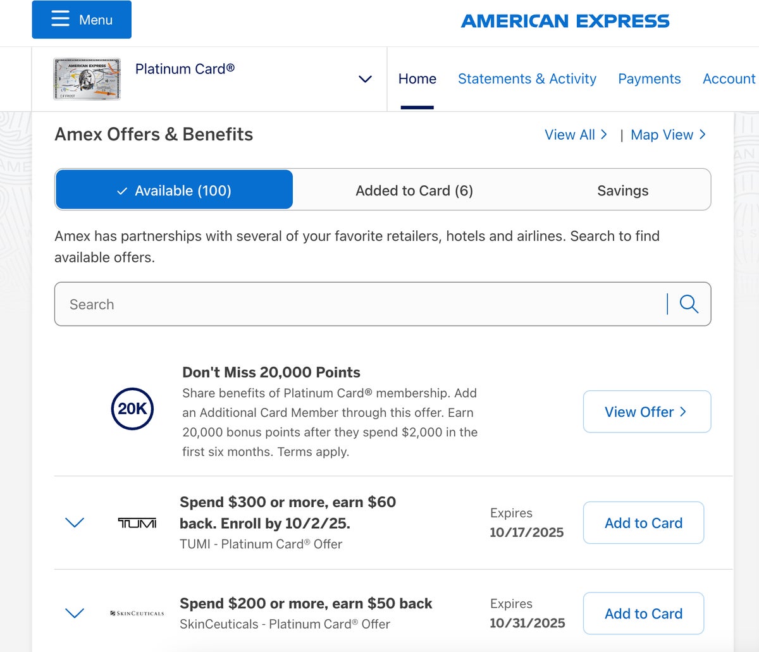The width and height of the screenshot is (759, 652).
Task: Open the Payments navigation item
Action: [649, 79]
